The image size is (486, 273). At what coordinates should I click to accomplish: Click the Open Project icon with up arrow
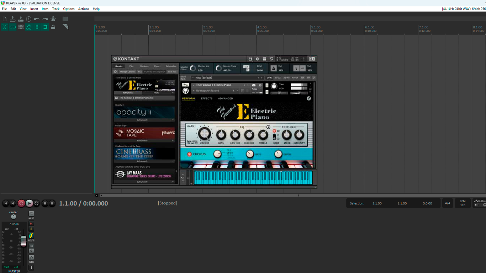coord(13,19)
